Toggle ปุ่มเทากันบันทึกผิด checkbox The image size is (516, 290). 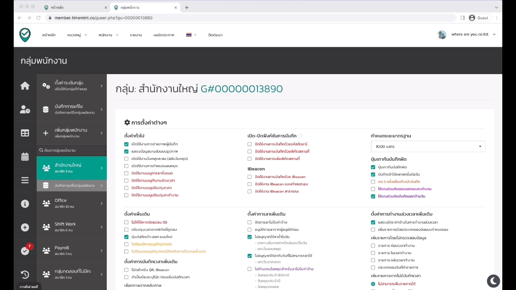pos(373,167)
